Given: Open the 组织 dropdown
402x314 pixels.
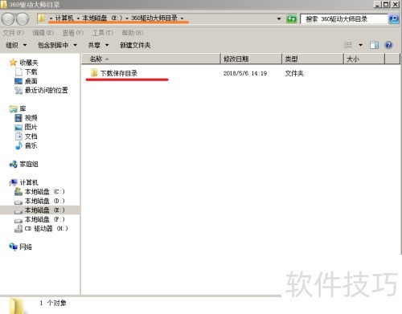Looking at the screenshot, I should pyautogui.click(x=16, y=45).
